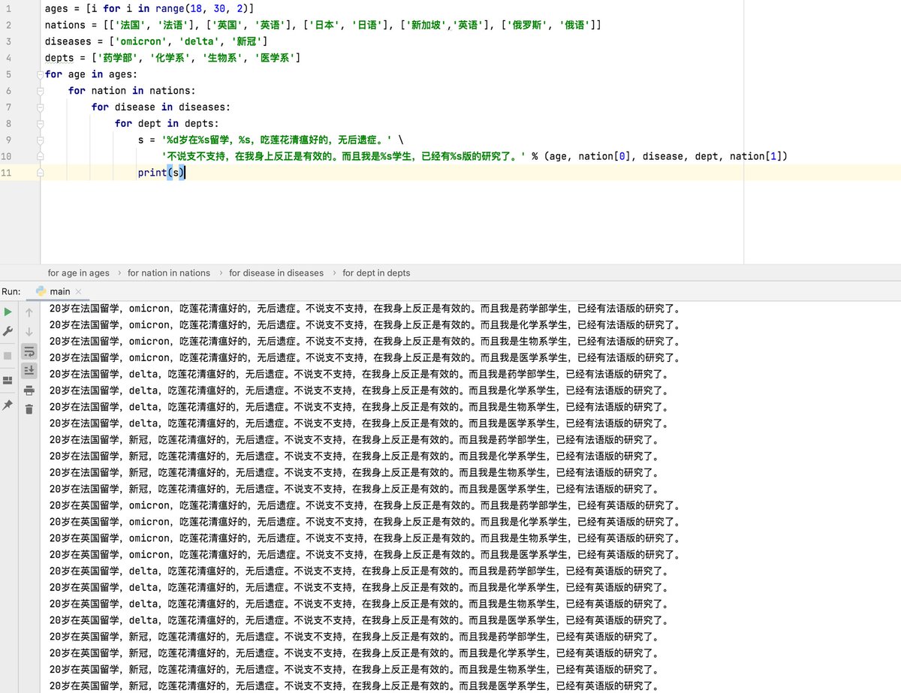Viewport: 901px width, 693px height.
Task: Stop the process with the square icon
Action: coord(8,355)
